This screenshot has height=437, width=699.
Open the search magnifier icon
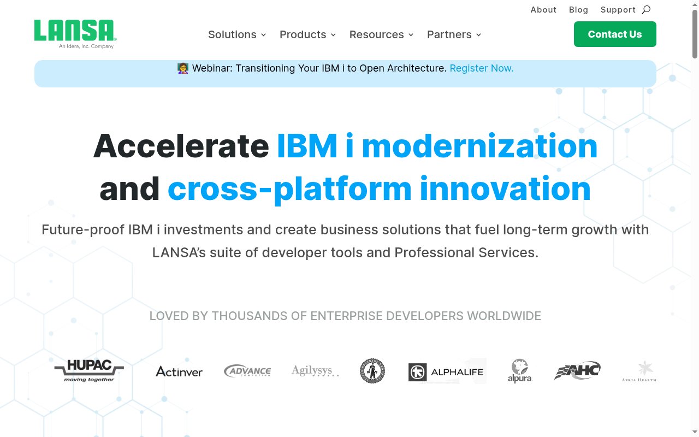click(x=646, y=10)
